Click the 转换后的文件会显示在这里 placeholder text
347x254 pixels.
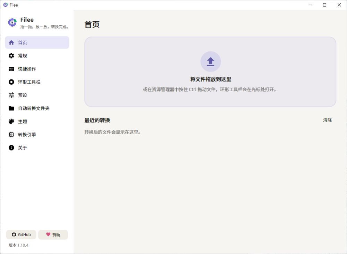112,132
